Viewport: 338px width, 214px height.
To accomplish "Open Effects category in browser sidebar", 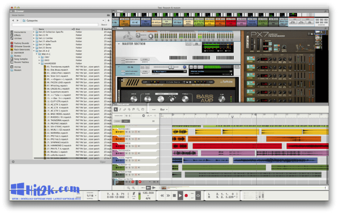I will coord(16,35).
